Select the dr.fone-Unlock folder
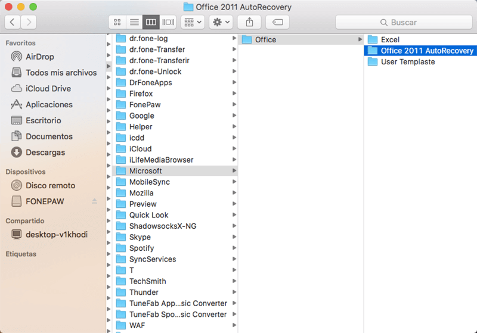477x333 pixels. click(175, 71)
